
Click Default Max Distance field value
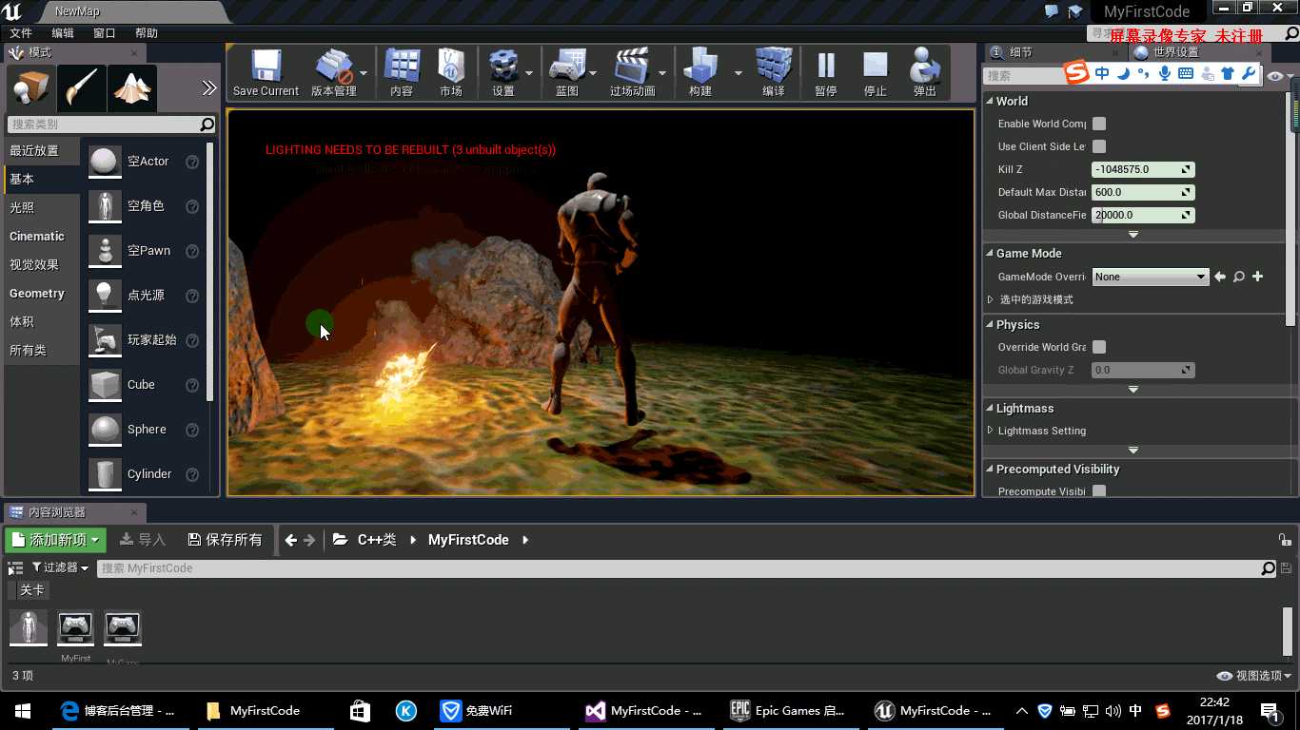1143,192
